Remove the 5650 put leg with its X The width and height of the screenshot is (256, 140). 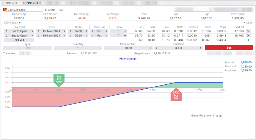click(248, 36)
